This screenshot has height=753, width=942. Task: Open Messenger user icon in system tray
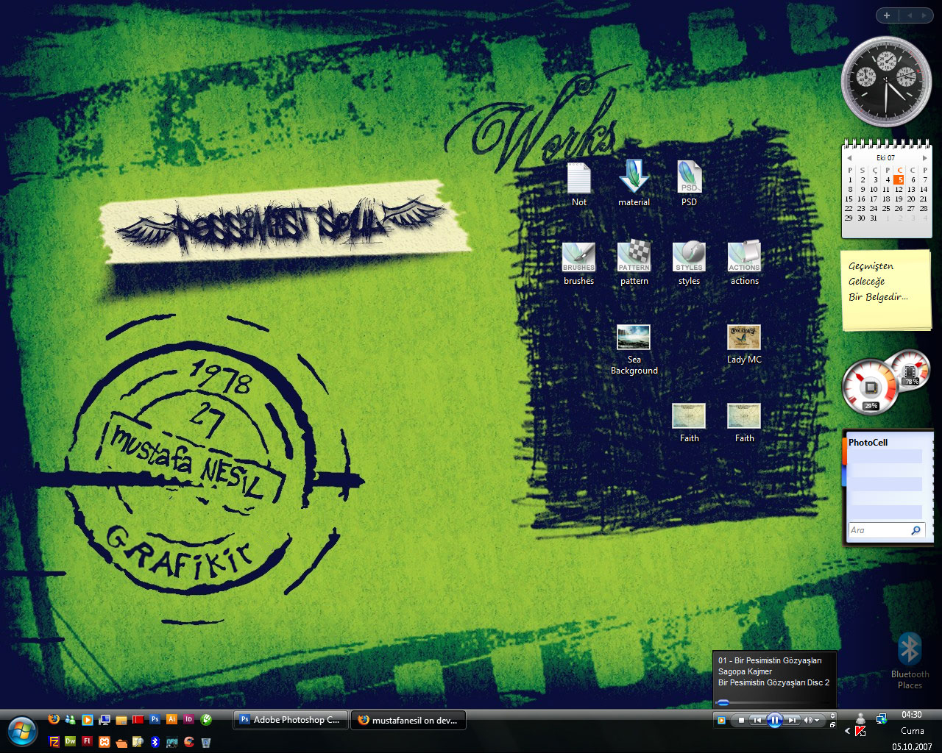[x=860, y=718]
